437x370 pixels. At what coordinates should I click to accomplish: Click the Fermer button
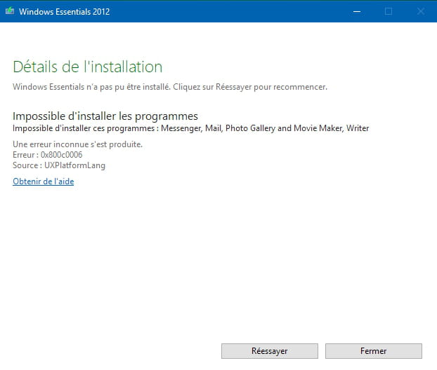374,351
